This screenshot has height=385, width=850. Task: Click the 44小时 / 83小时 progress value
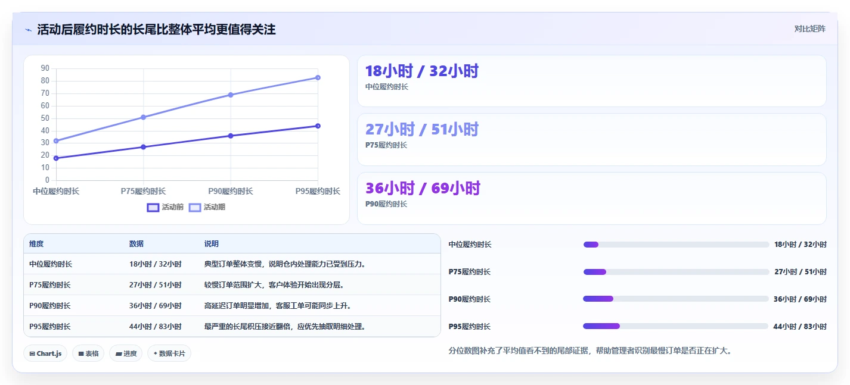800,327
